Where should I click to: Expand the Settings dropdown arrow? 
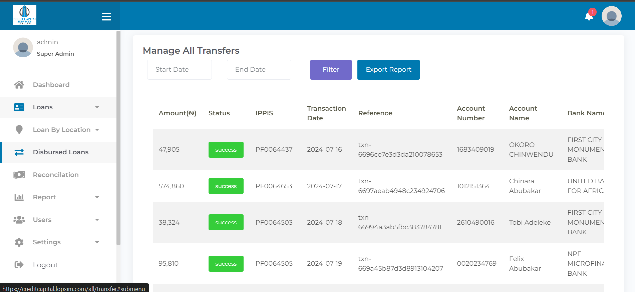[x=97, y=242]
